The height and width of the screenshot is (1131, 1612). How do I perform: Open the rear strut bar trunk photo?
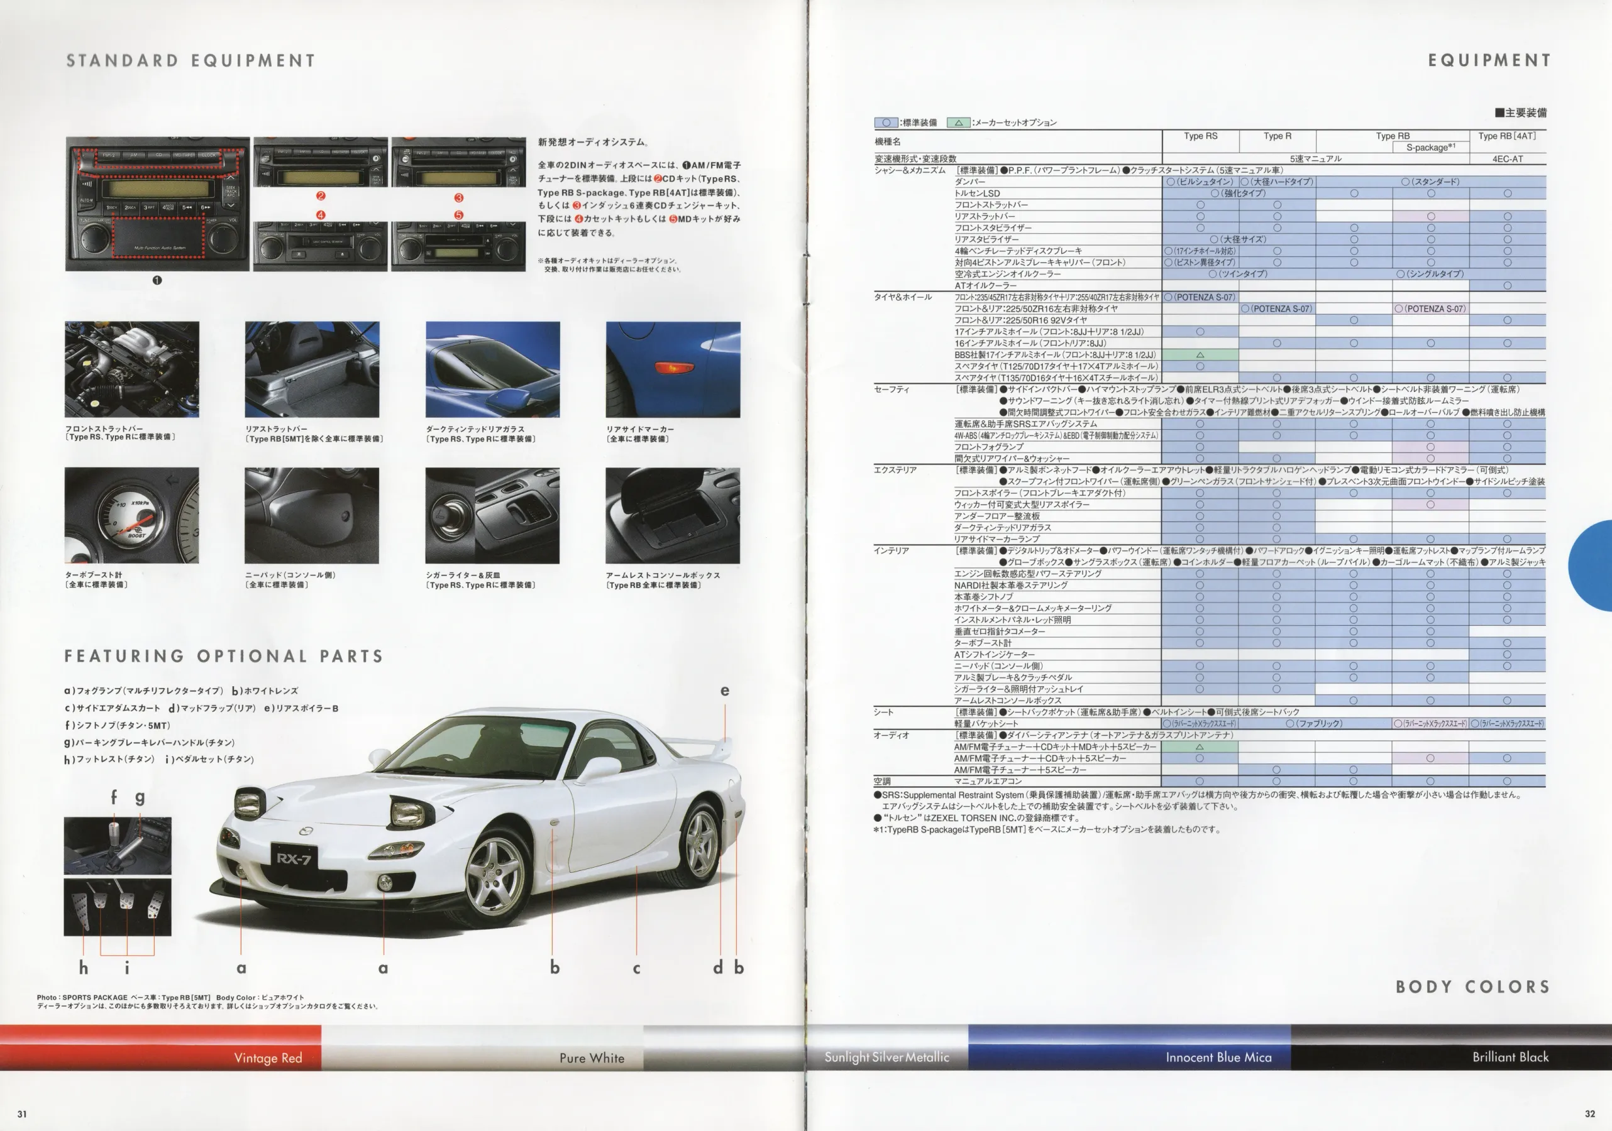click(x=312, y=369)
